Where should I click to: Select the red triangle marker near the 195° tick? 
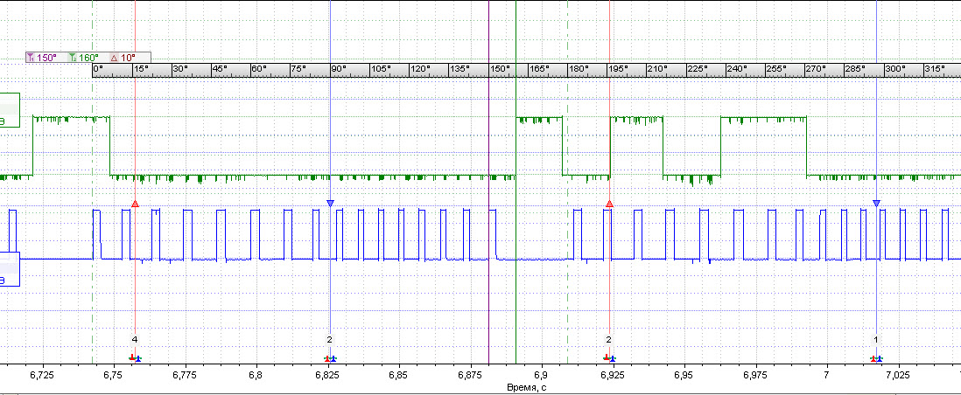pyautogui.click(x=609, y=204)
